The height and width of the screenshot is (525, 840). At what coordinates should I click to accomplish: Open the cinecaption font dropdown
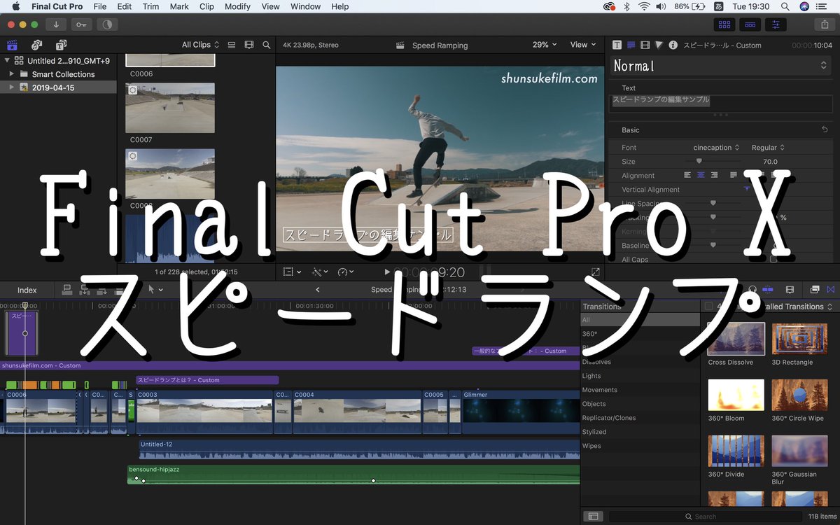pos(717,148)
